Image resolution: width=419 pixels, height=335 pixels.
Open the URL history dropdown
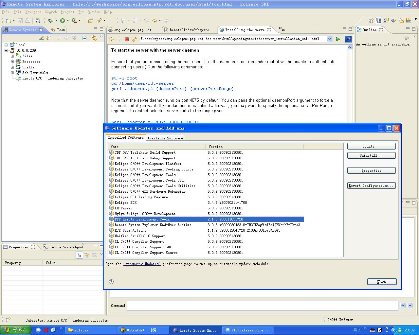point(330,39)
